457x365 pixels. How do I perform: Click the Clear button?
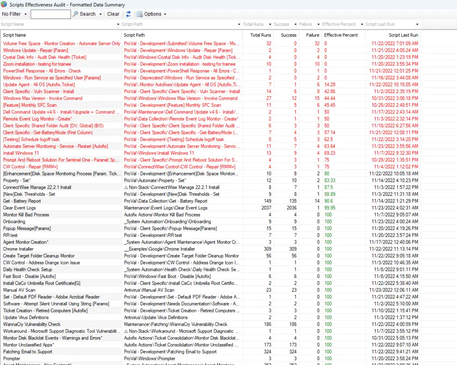tap(113, 14)
